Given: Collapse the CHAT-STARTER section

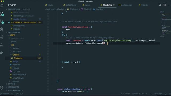Looking at the screenshot, I should tap(14, 33).
